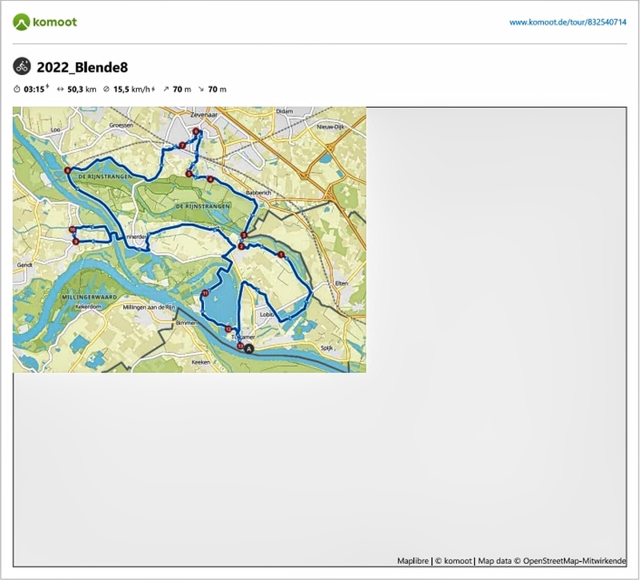Click the cycling sport icon beside the title

(x=22, y=66)
